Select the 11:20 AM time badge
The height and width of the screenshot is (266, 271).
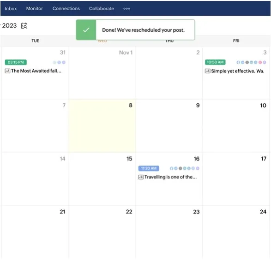pos(149,168)
